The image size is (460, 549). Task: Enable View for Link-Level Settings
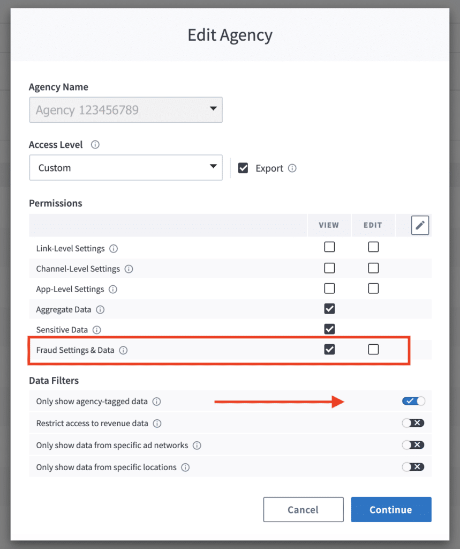pyautogui.click(x=329, y=247)
